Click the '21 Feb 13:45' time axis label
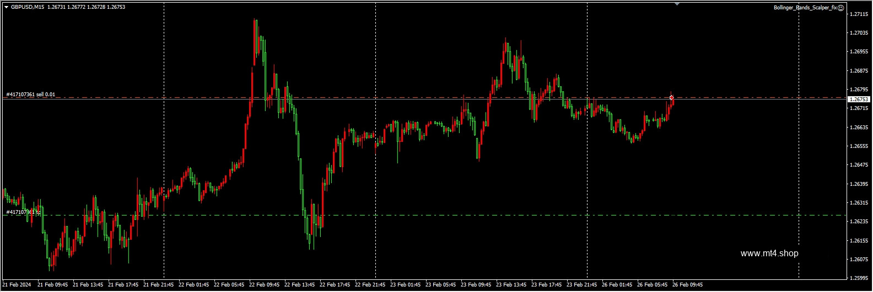873x292 pixels. tap(88, 285)
